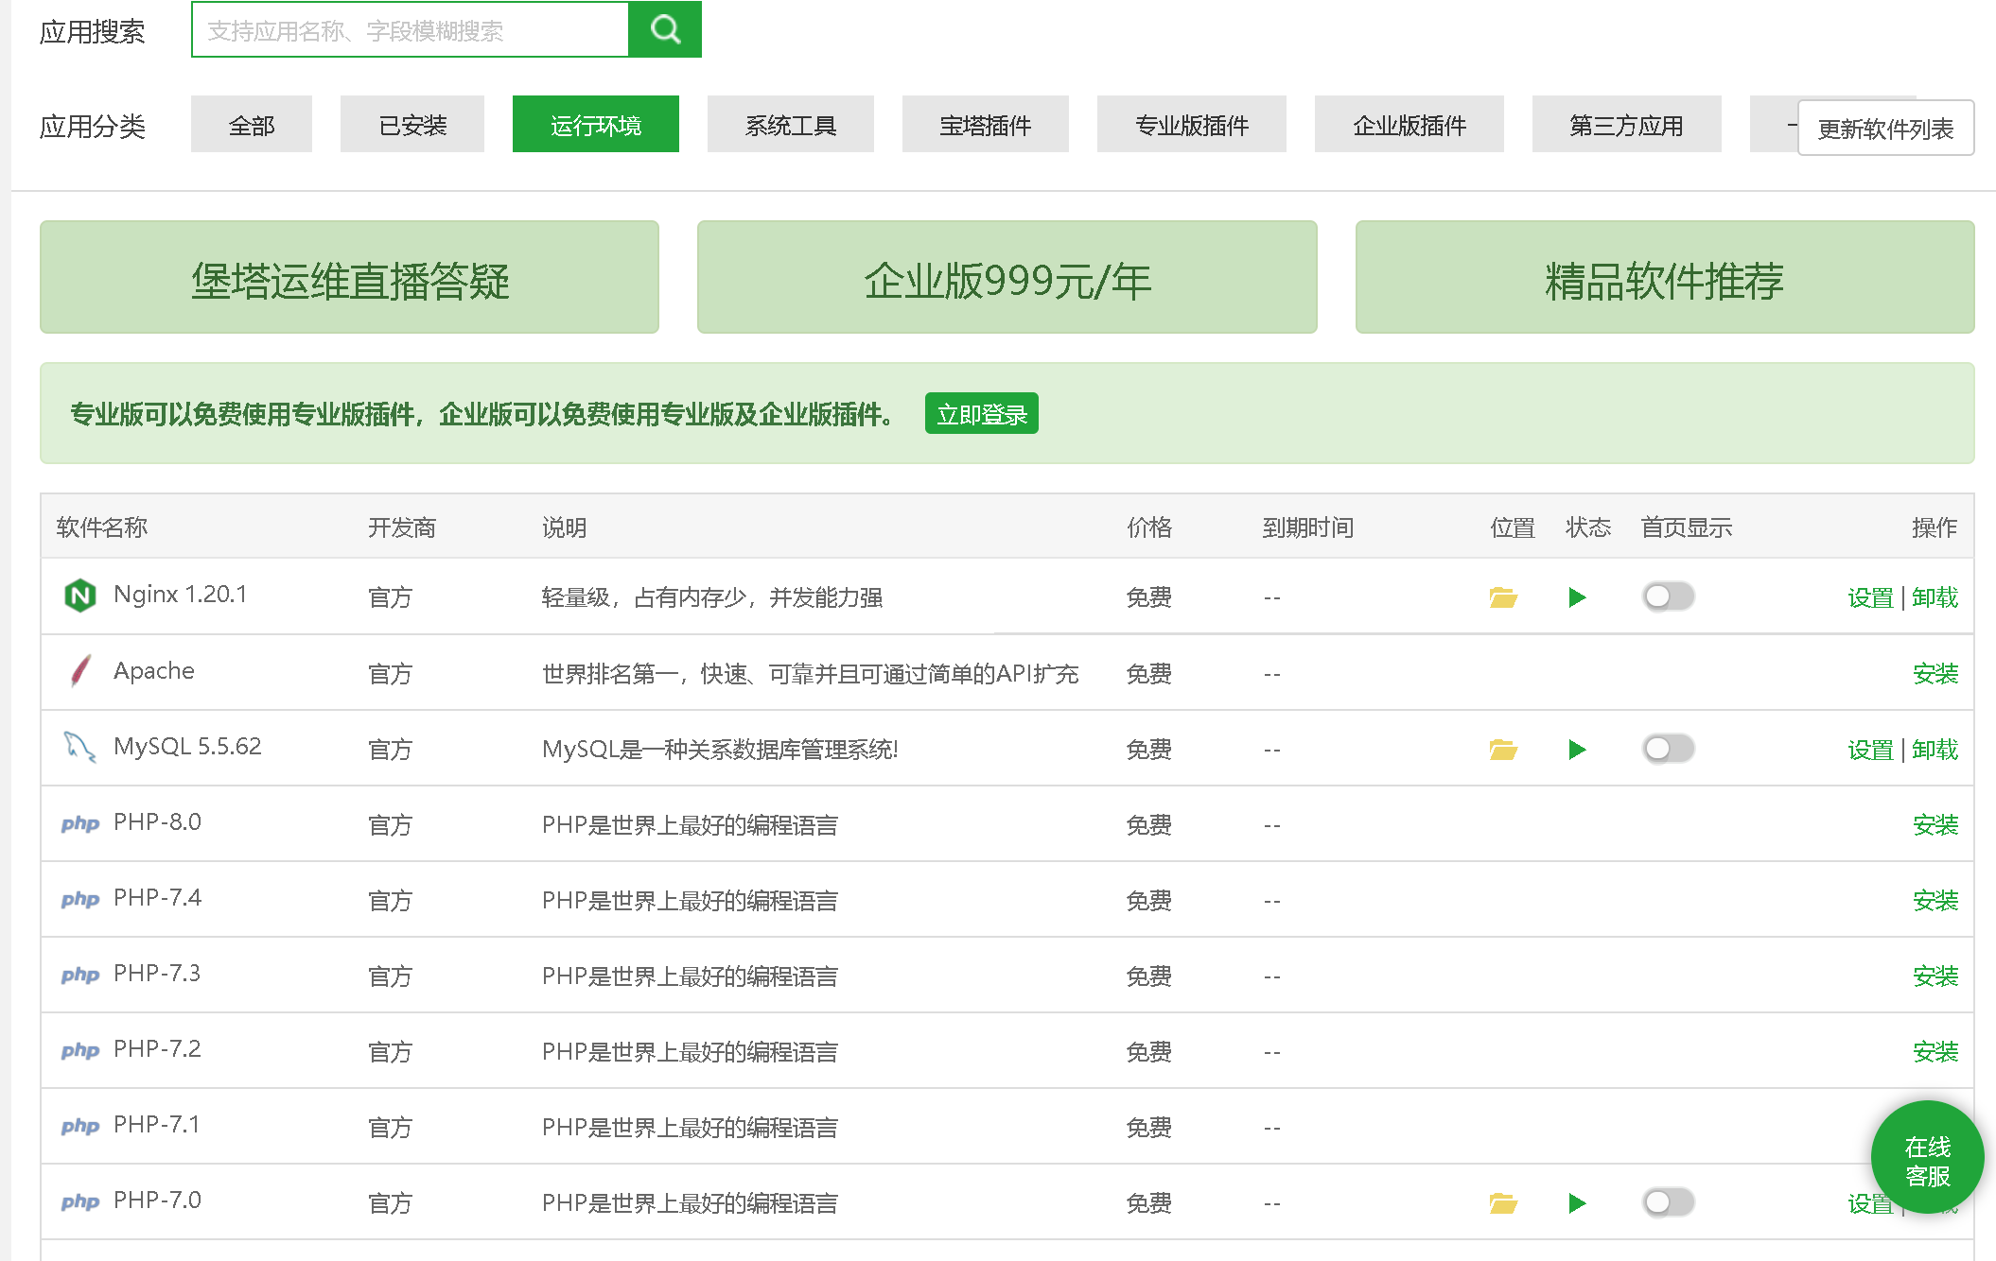The width and height of the screenshot is (1996, 1261).
Task: Select the 全部 category tab
Action: pyautogui.click(x=252, y=124)
